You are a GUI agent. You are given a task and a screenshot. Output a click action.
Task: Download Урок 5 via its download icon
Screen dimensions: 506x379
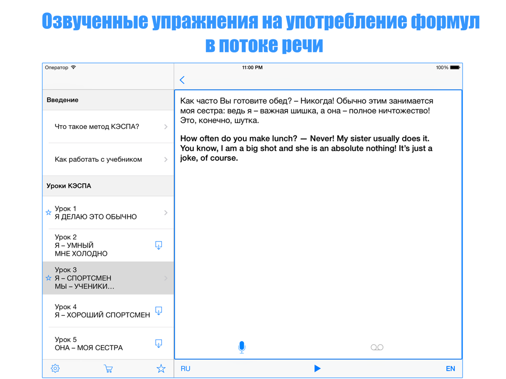tap(158, 344)
